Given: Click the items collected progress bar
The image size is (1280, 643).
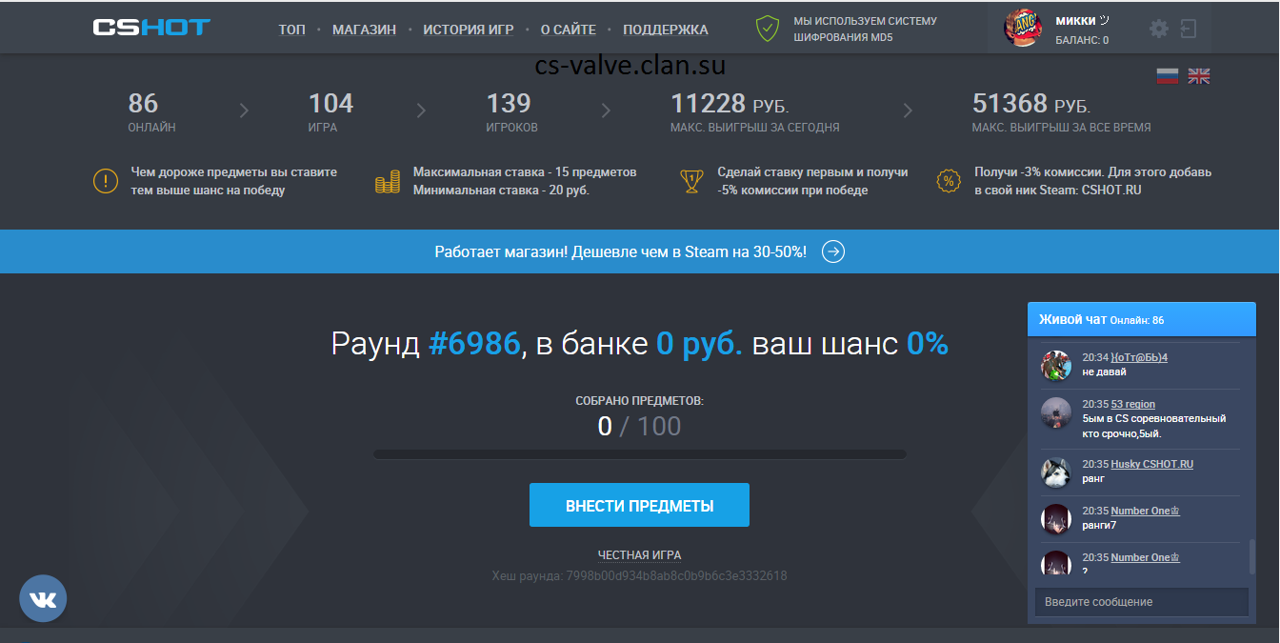Looking at the screenshot, I should [639, 453].
